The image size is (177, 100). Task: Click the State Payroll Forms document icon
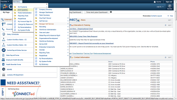point(3,55)
